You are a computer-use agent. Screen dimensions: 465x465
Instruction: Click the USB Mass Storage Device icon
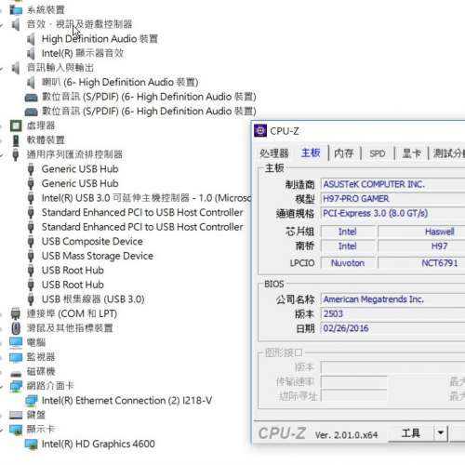click(31, 256)
